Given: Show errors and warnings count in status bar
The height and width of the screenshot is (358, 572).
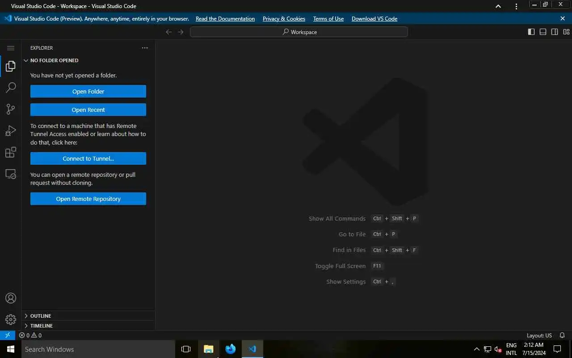Looking at the screenshot, I should (x=30, y=335).
